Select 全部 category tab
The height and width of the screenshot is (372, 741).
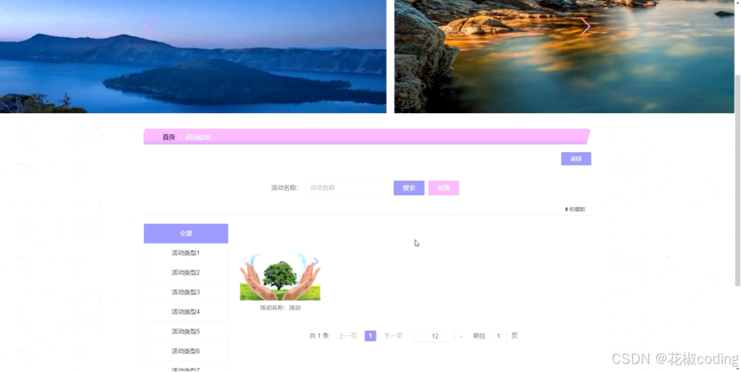(186, 234)
